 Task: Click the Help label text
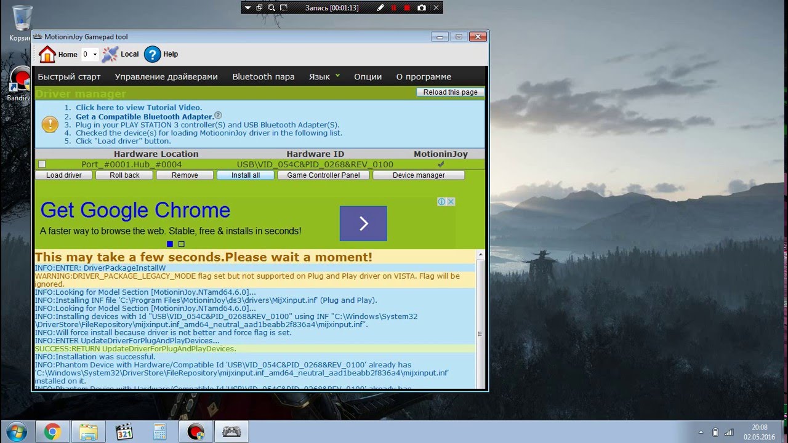(171, 54)
